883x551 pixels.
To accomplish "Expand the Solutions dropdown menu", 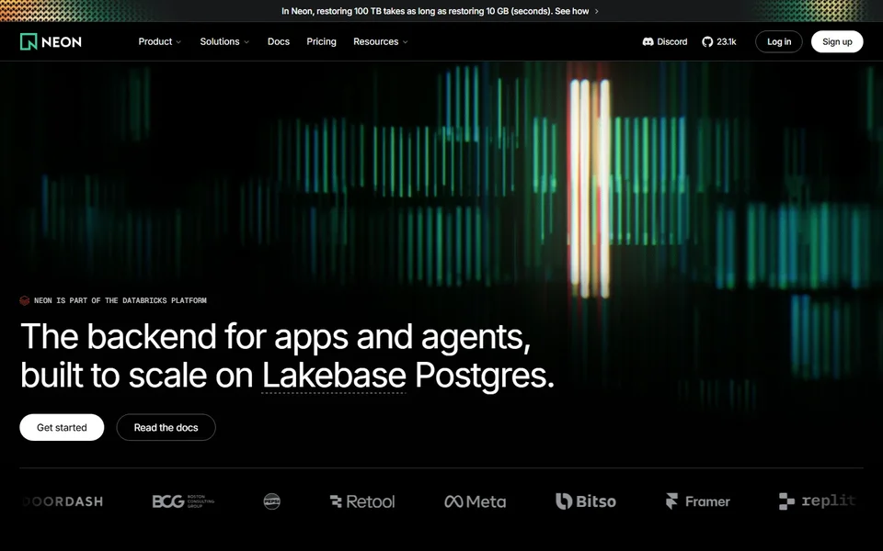I will [224, 41].
